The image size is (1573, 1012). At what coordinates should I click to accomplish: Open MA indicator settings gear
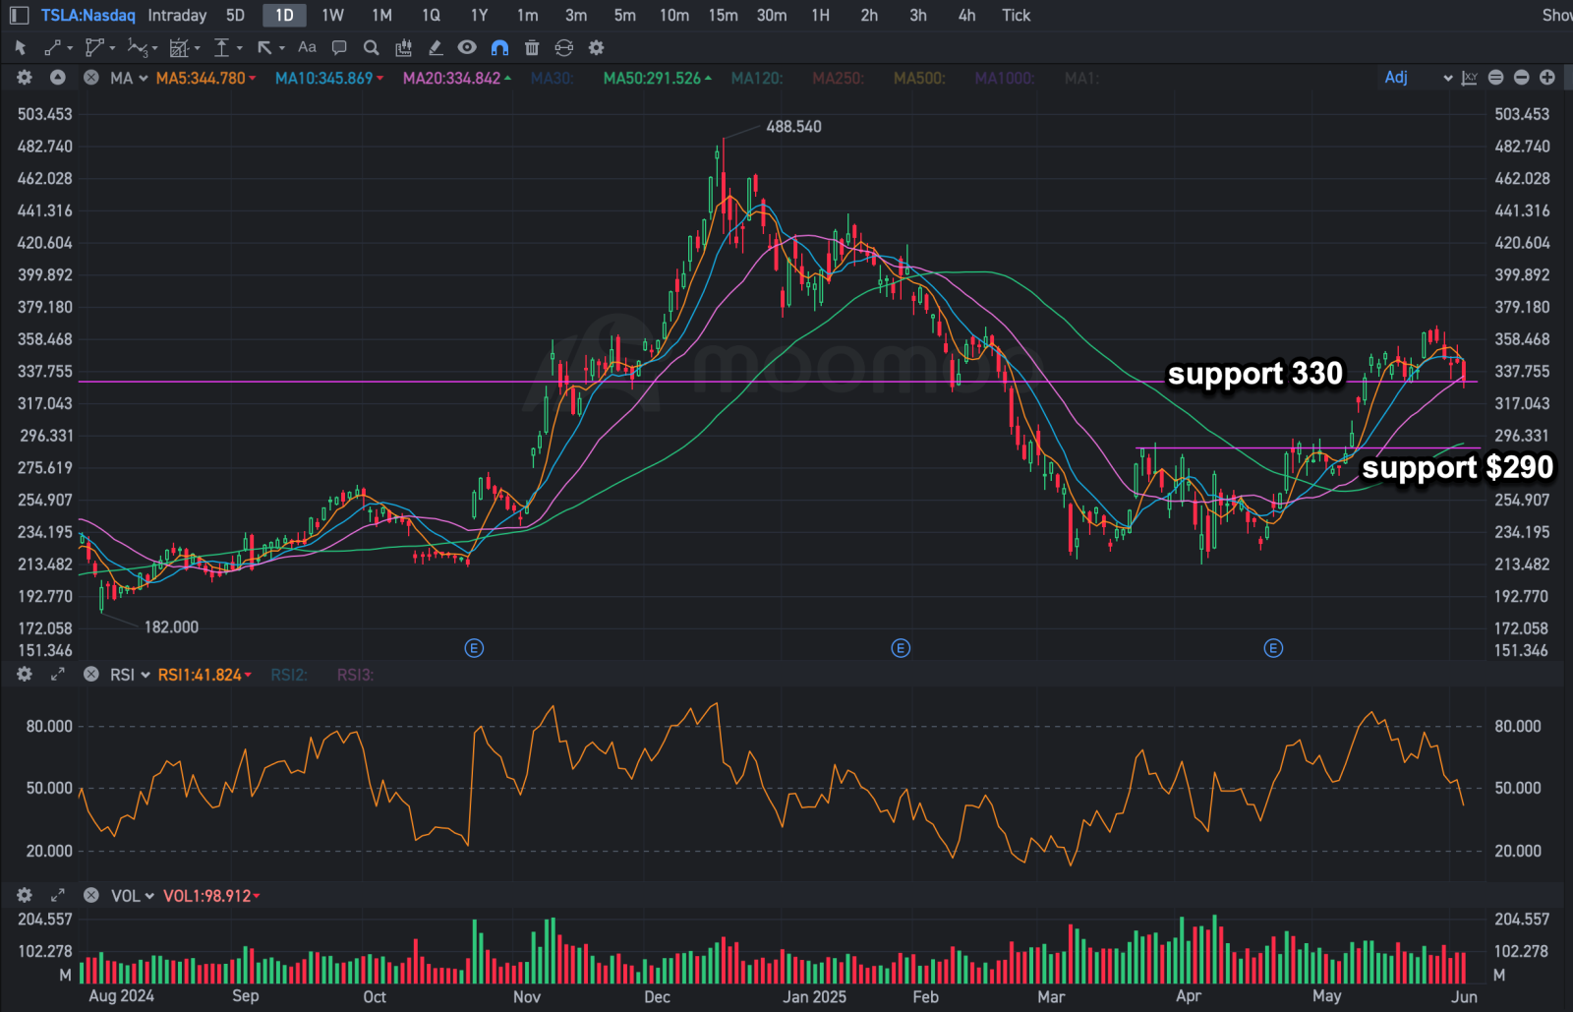tap(25, 78)
